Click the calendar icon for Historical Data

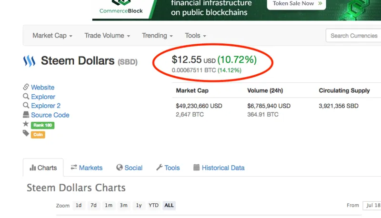coord(196,168)
